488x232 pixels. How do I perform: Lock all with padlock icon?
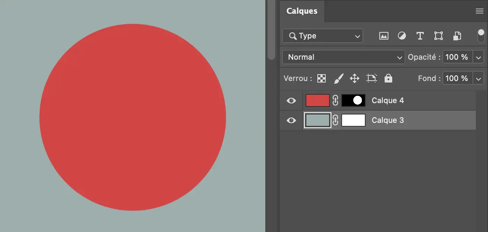click(x=388, y=78)
